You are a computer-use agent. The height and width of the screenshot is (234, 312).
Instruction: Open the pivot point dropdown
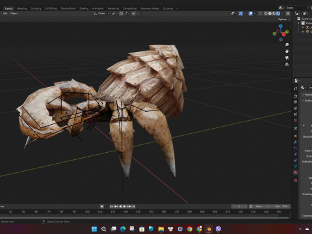coord(114,14)
